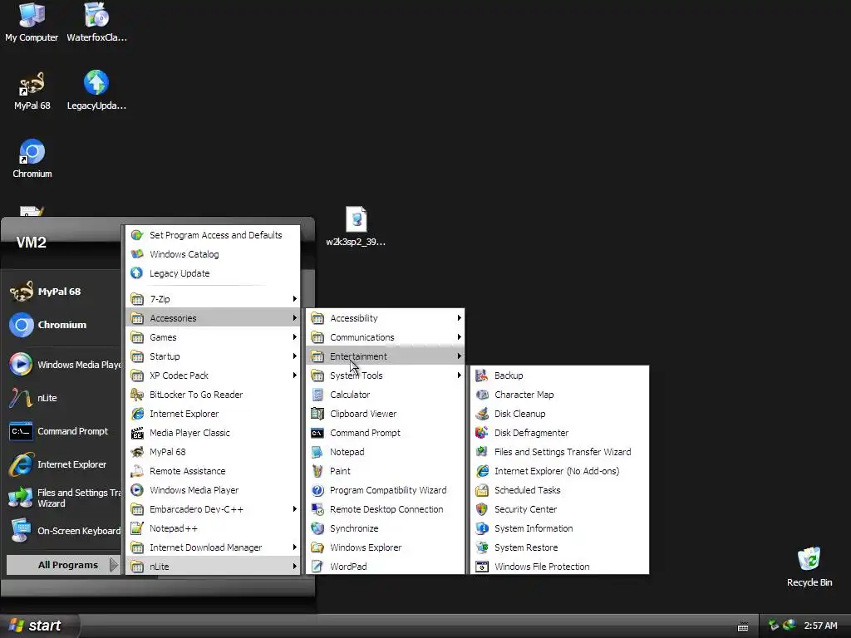
Task: Click All Programs button
Action: coord(62,565)
